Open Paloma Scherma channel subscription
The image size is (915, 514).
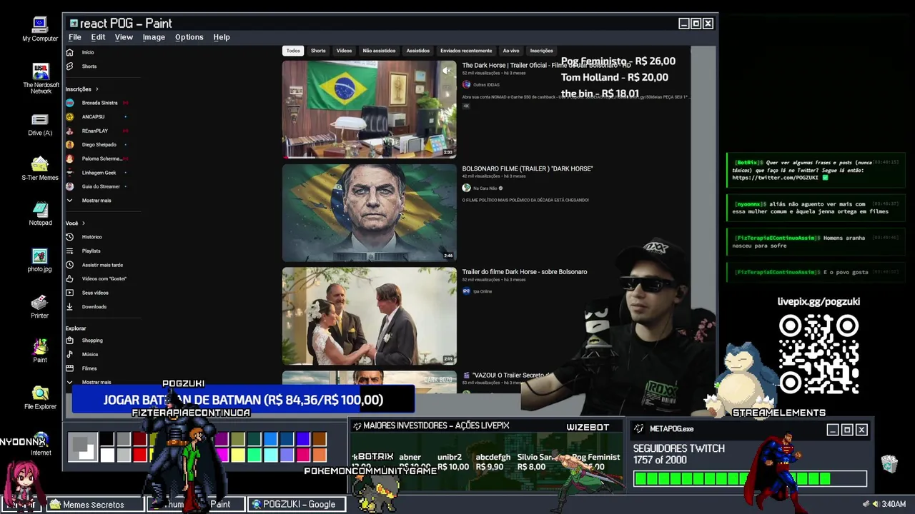pyautogui.click(x=97, y=158)
